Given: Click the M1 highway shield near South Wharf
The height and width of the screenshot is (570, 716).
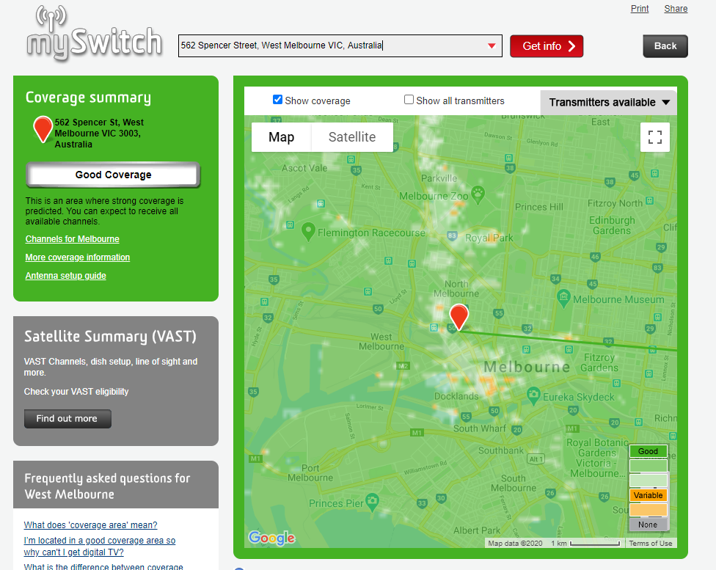Looking at the screenshot, I should click(417, 433).
